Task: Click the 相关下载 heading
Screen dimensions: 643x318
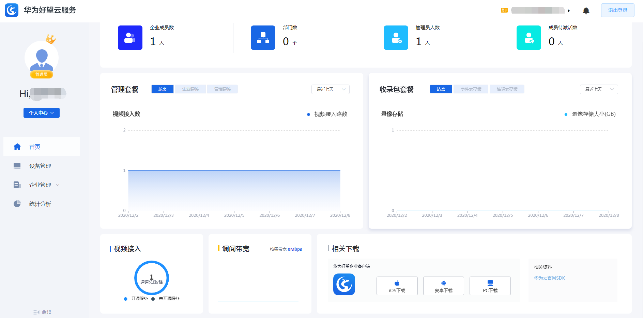Action: (x=346, y=249)
